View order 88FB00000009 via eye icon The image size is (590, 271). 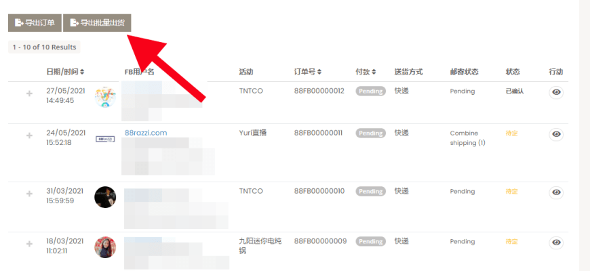coord(556,243)
